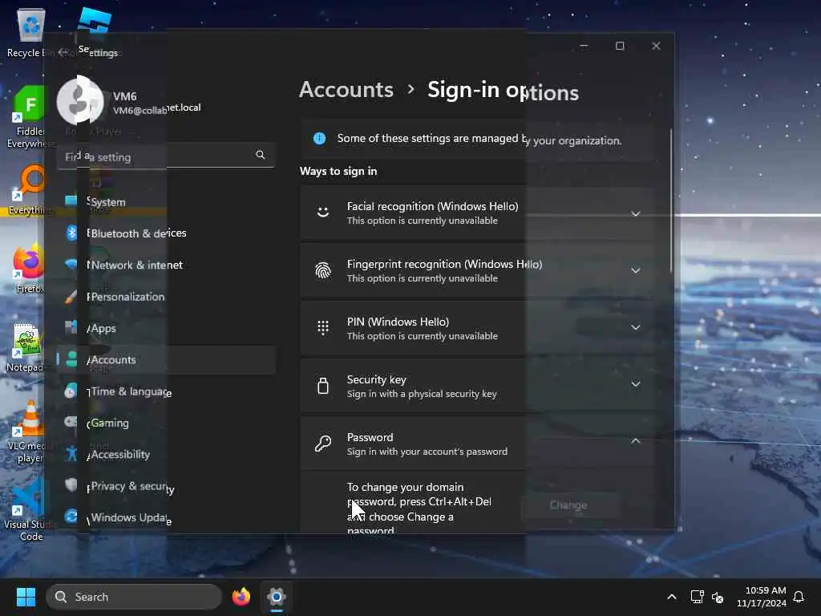
Task: Select Fiddler Everywhere desktop icon
Action: (30, 118)
